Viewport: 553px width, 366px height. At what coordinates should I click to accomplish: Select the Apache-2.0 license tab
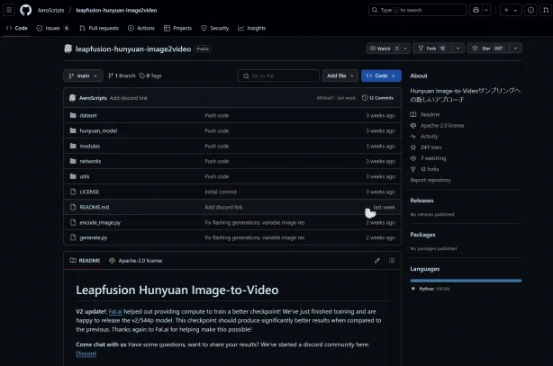136,261
